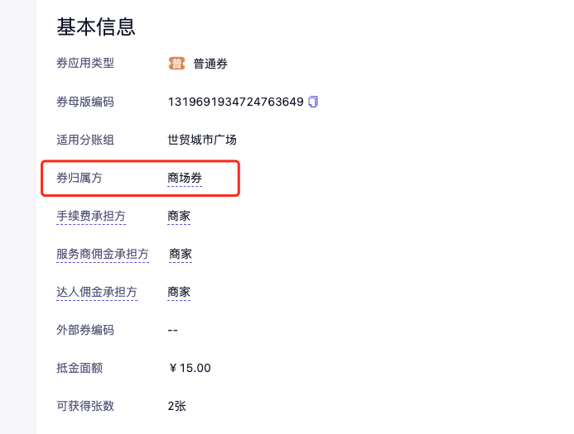Click the 世贸城市广场 account group value

click(x=202, y=140)
